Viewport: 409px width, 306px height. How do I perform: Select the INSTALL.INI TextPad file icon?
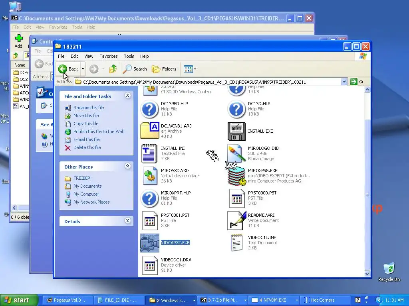(149, 153)
